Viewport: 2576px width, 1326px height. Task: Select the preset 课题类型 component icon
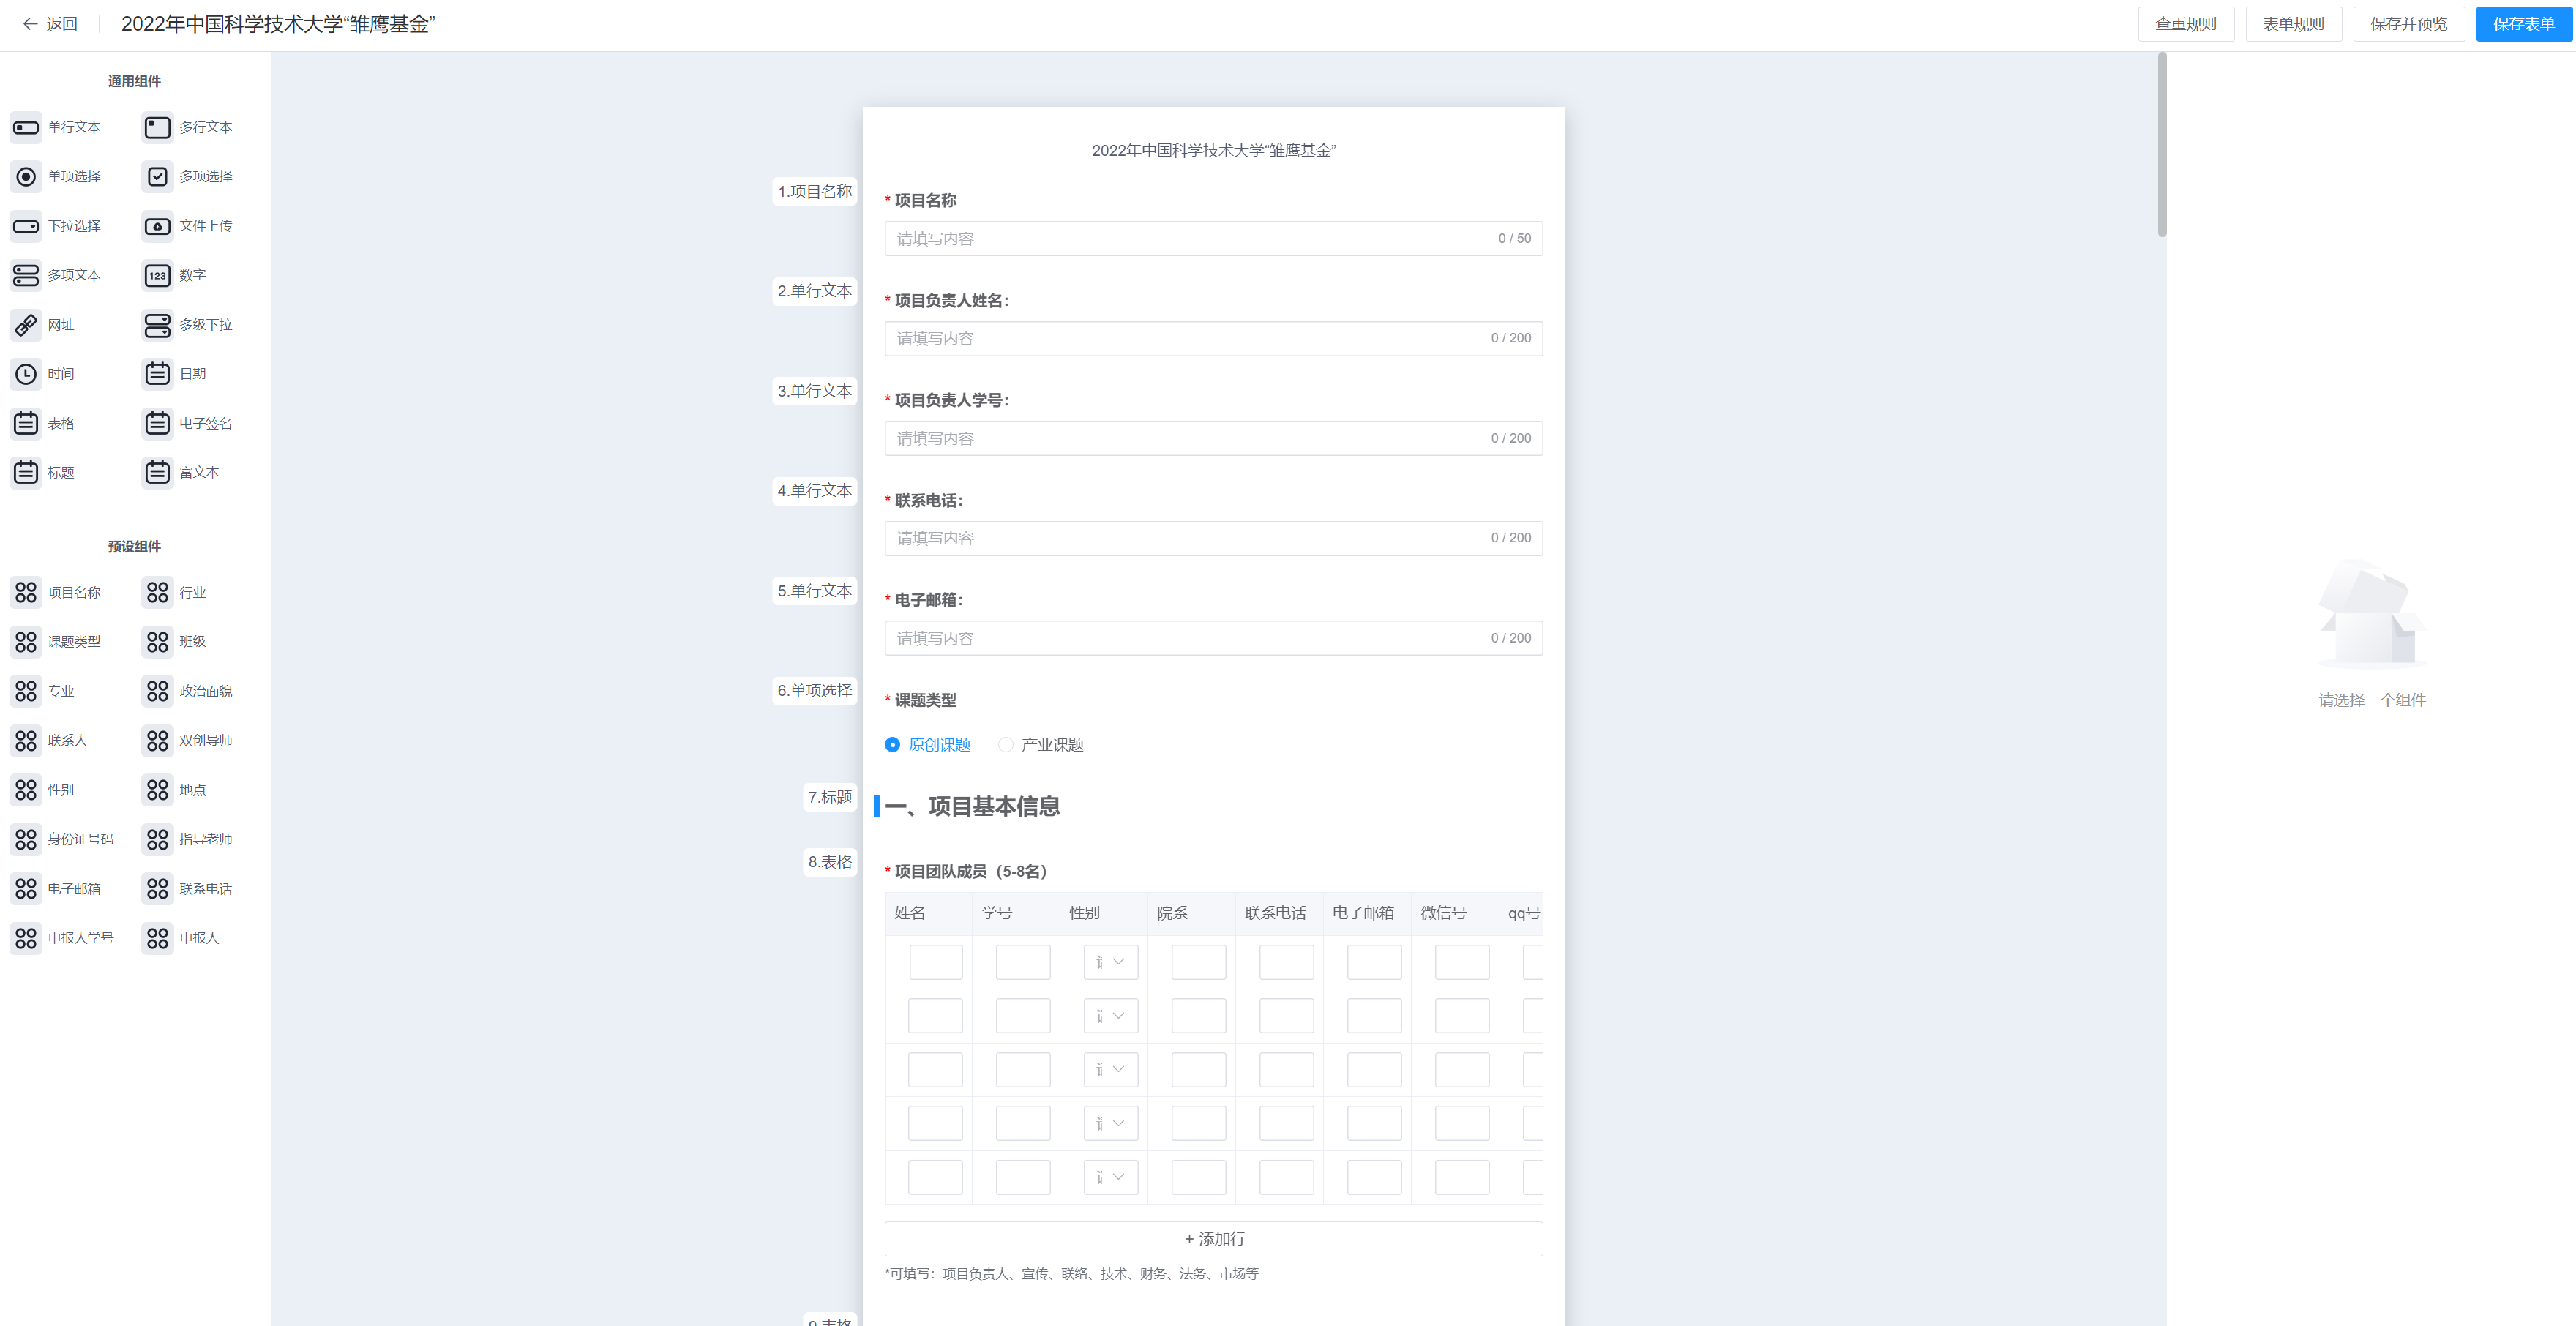pos(26,642)
